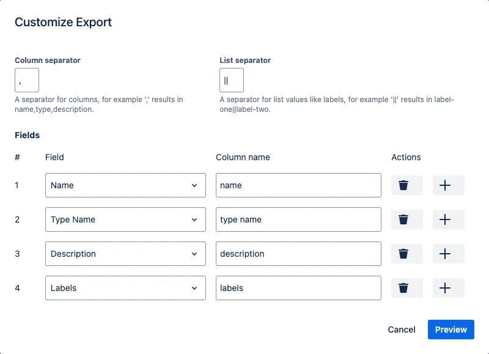Select the Column separator input

tap(26, 79)
